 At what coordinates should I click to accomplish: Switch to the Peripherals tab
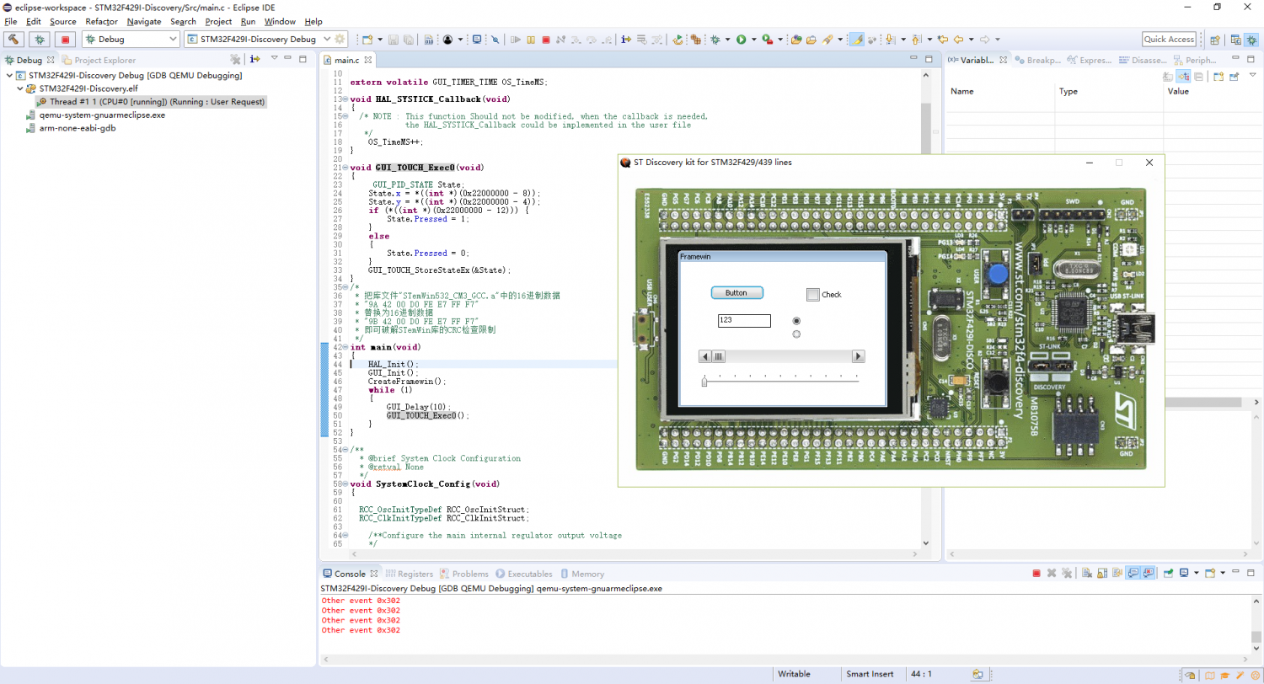(1195, 60)
